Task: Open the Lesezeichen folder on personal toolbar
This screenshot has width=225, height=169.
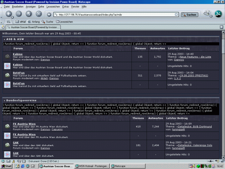Action: 64,22
